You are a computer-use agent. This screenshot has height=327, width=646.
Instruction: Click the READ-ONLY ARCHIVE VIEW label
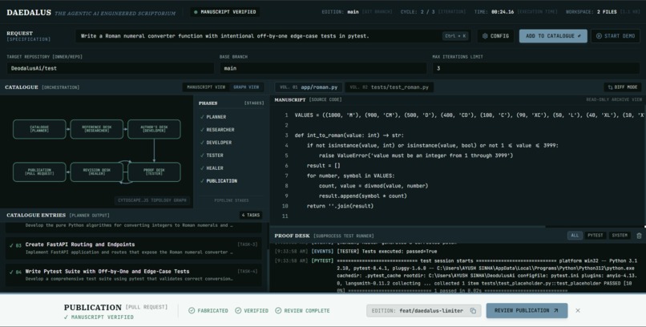point(614,99)
